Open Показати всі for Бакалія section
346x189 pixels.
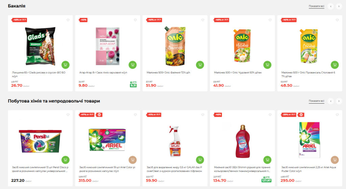click(x=316, y=6)
